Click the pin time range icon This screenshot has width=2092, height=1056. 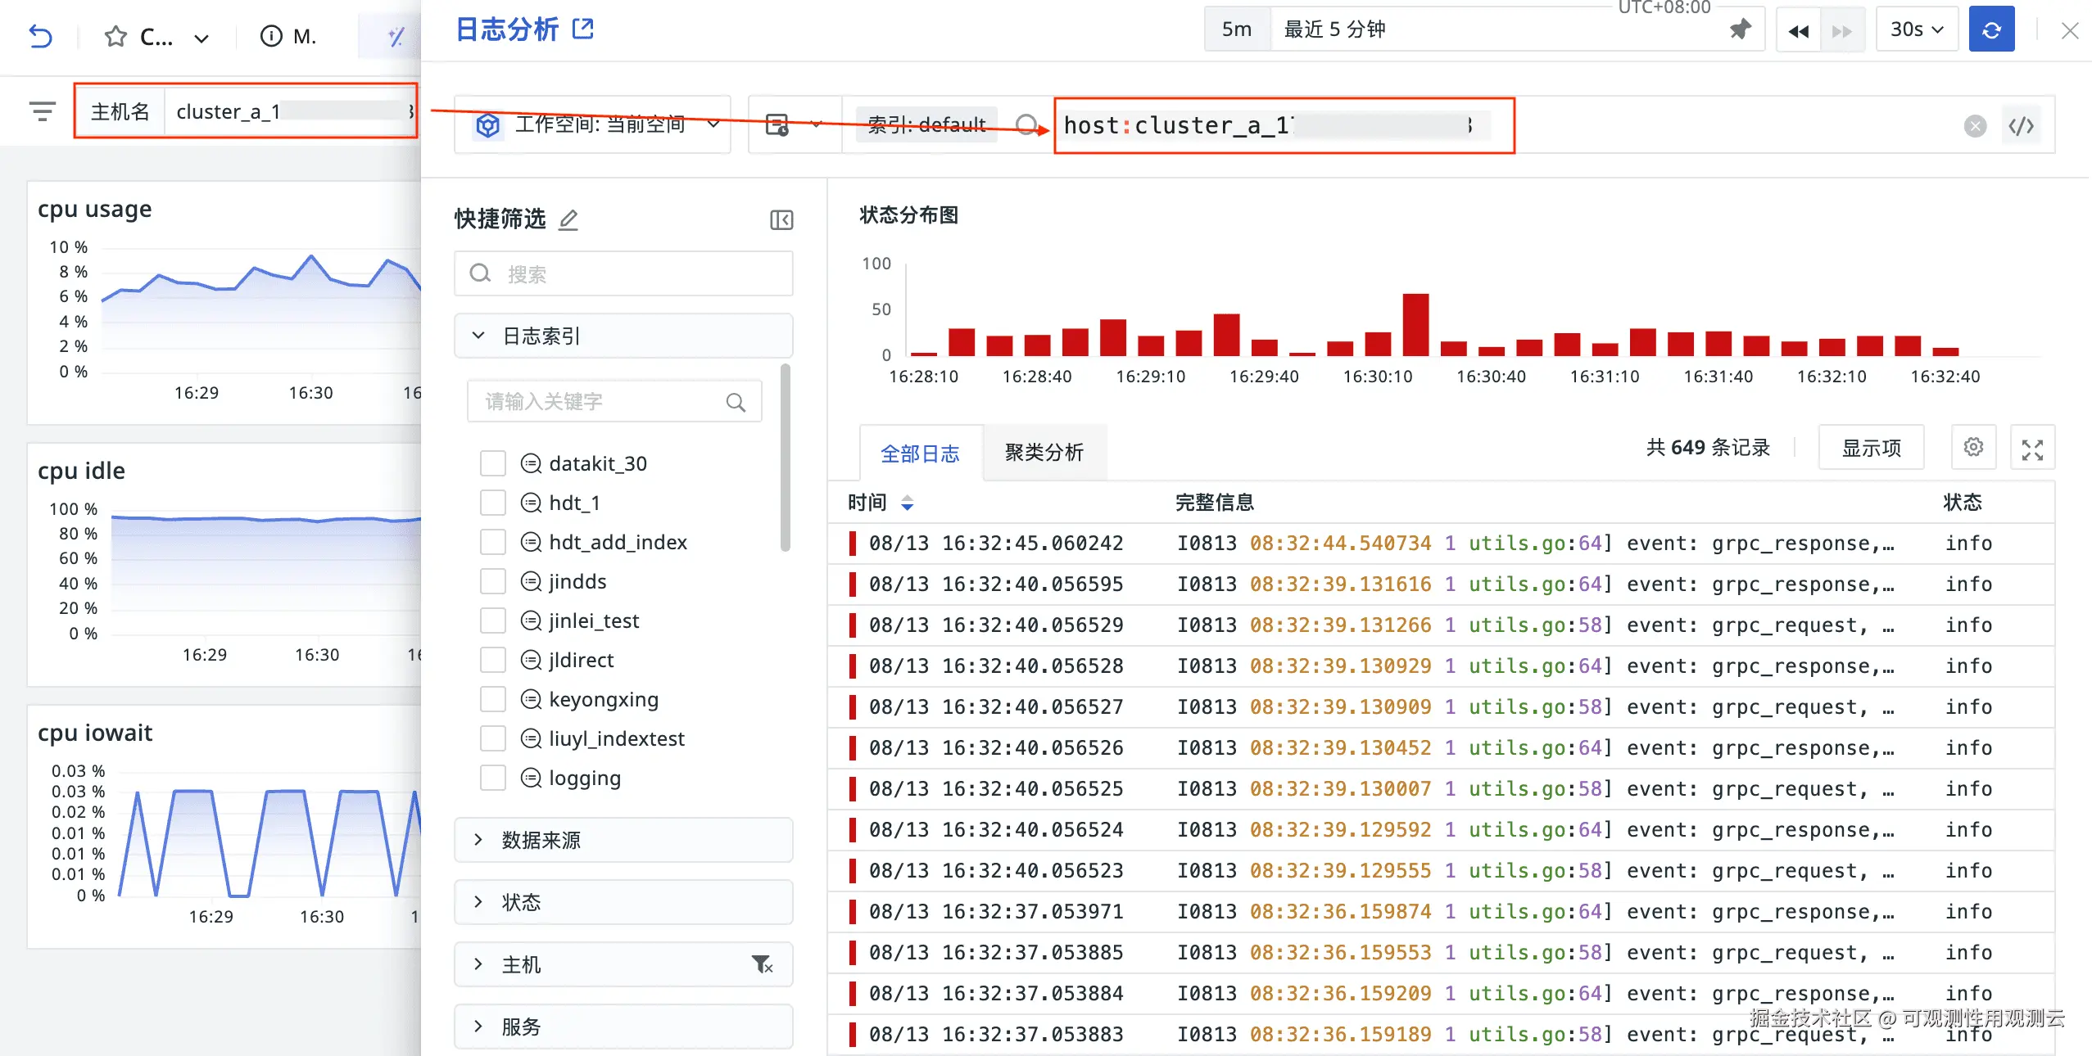point(1740,30)
